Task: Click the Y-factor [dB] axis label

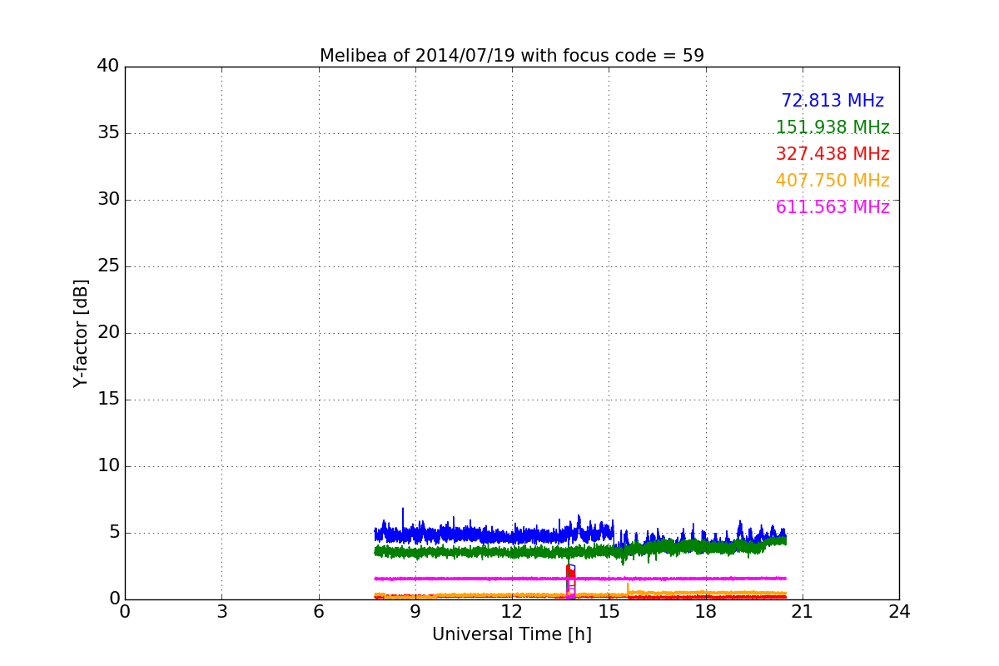Action: tap(81, 333)
